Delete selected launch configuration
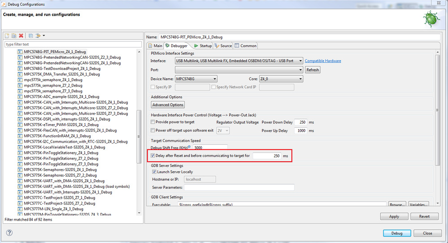This screenshot has width=448, height=243. click(21, 36)
